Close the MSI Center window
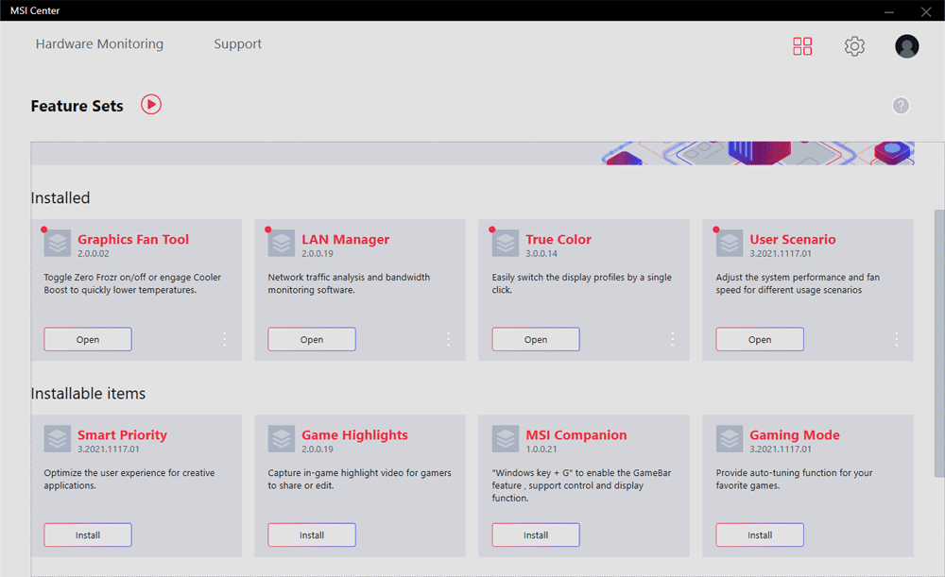This screenshot has height=577, width=945. [926, 10]
